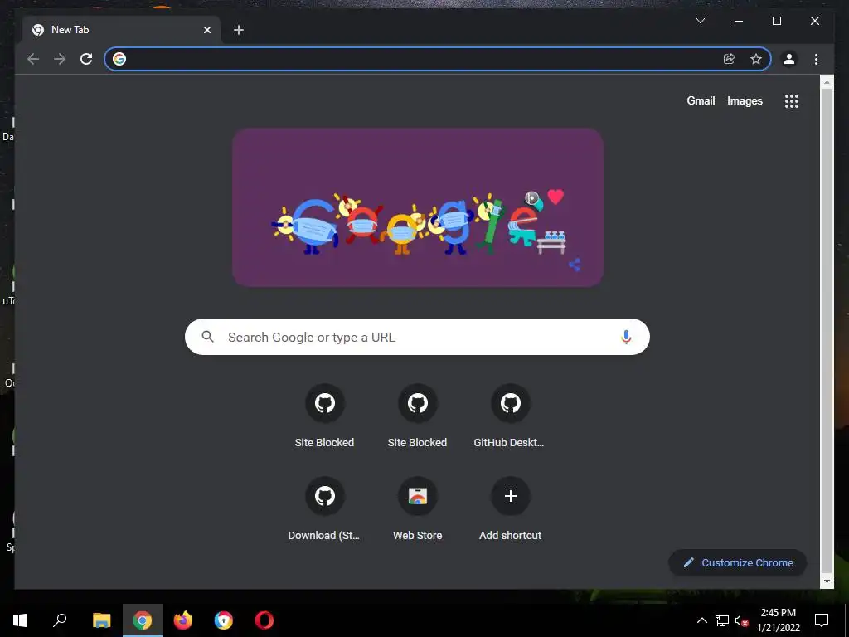Open the Download (St... shortcut
This screenshot has height=637, width=849.
pyautogui.click(x=324, y=508)
